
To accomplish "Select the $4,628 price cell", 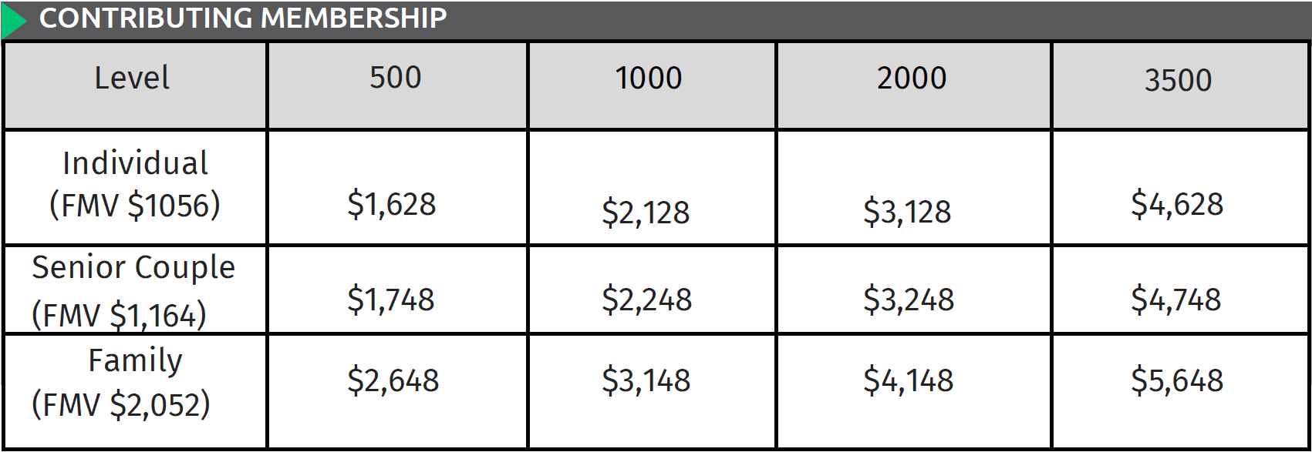I will tap(1177, 204).
